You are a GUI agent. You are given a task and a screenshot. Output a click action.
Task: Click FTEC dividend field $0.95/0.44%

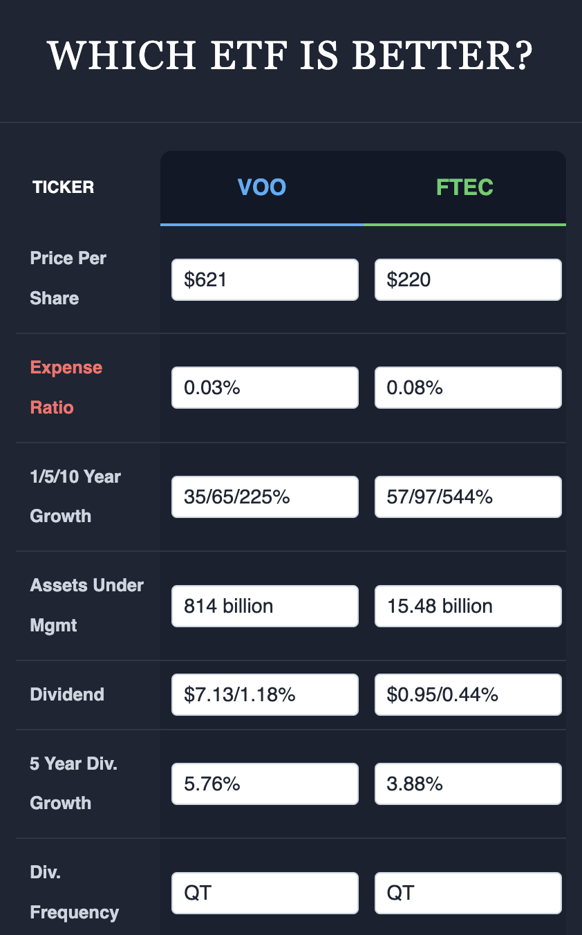[x=468, y=694]
